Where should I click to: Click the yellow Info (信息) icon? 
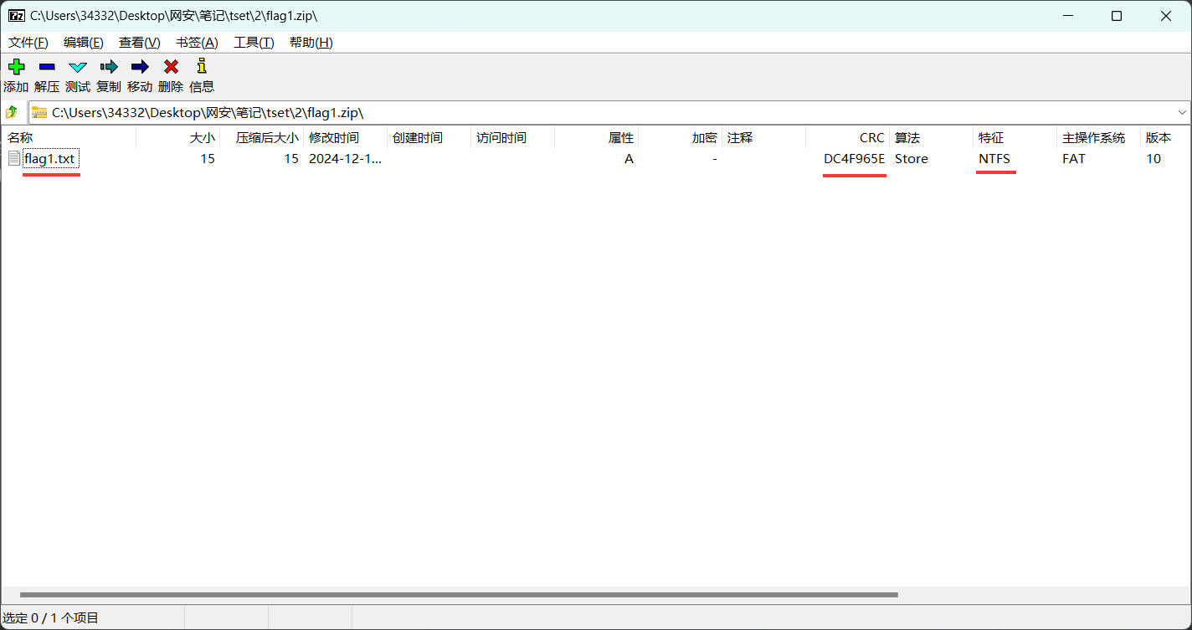[x=201, y=67]
